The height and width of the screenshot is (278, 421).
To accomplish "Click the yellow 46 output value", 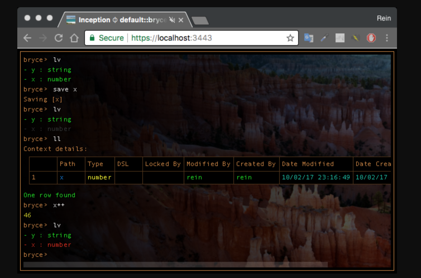I will [x=27, y=215].
